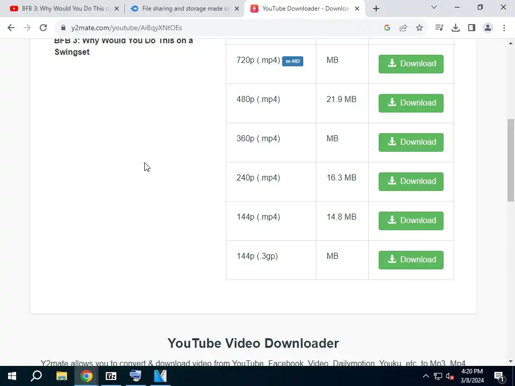Click the YouTube Video Downloader heading
Screen dimensions: 515x386
253,343
